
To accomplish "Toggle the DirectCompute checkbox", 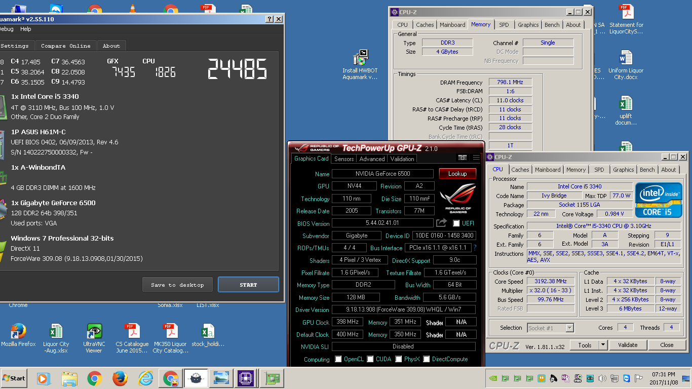I will click(427, 359).
